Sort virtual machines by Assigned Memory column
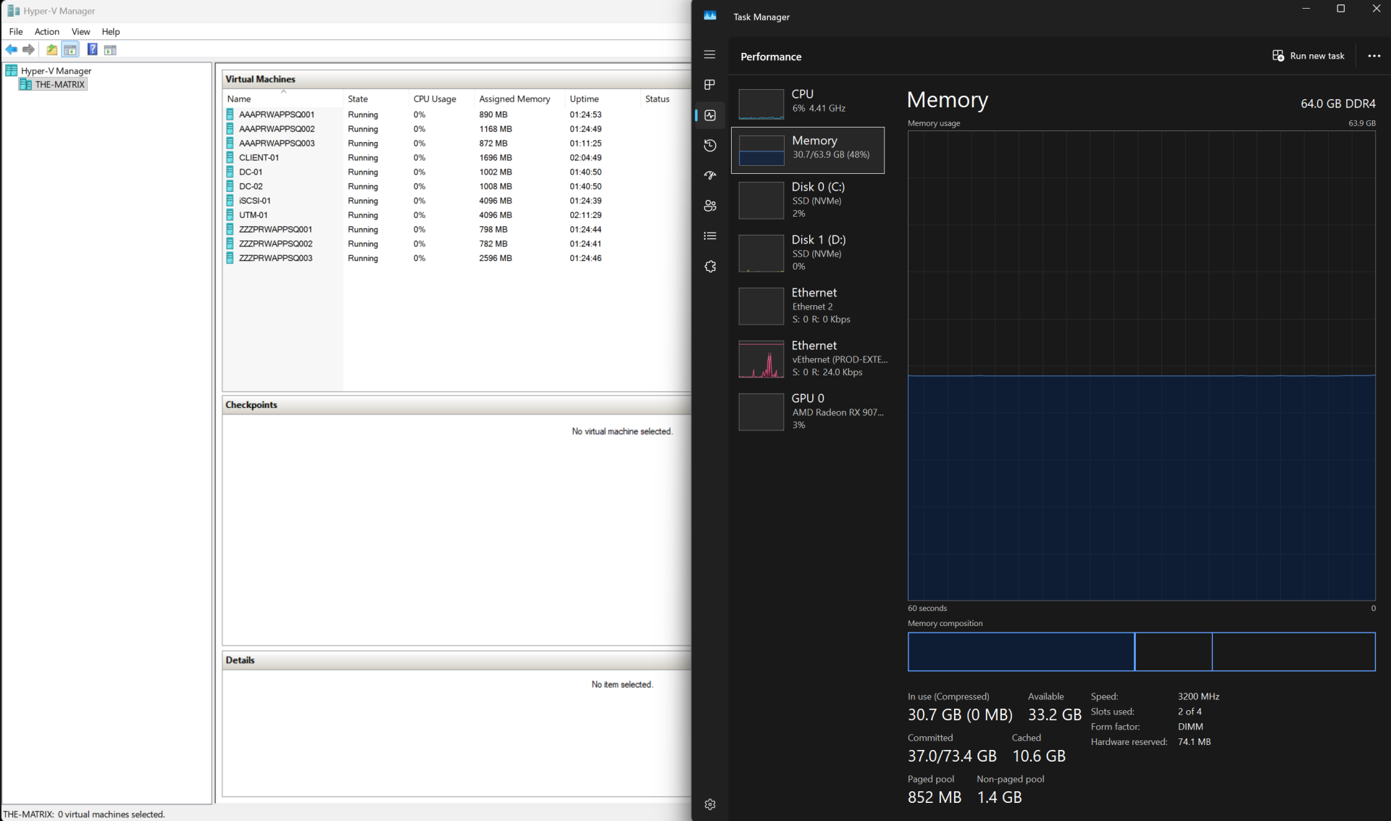Image resolution: width=1391 pixels, height=821 pixels. [519, 99]
